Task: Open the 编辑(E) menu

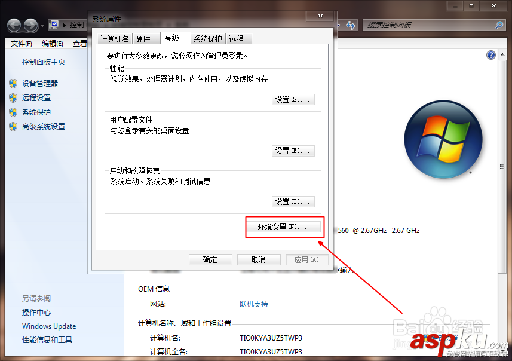Action: coord(52,44)
